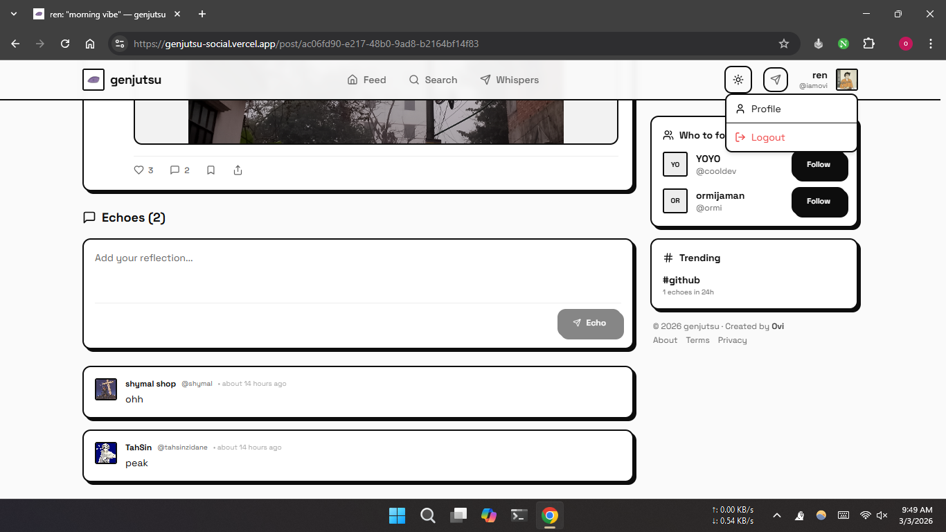Click the genjutsu brand name
Viewport: 946px width, 532px height.
click(x=136, y=80)
